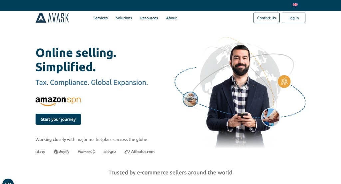Viewport: 341px width, 184px height.
Task: Select the UK flag language icon
Action: point(295,5)
